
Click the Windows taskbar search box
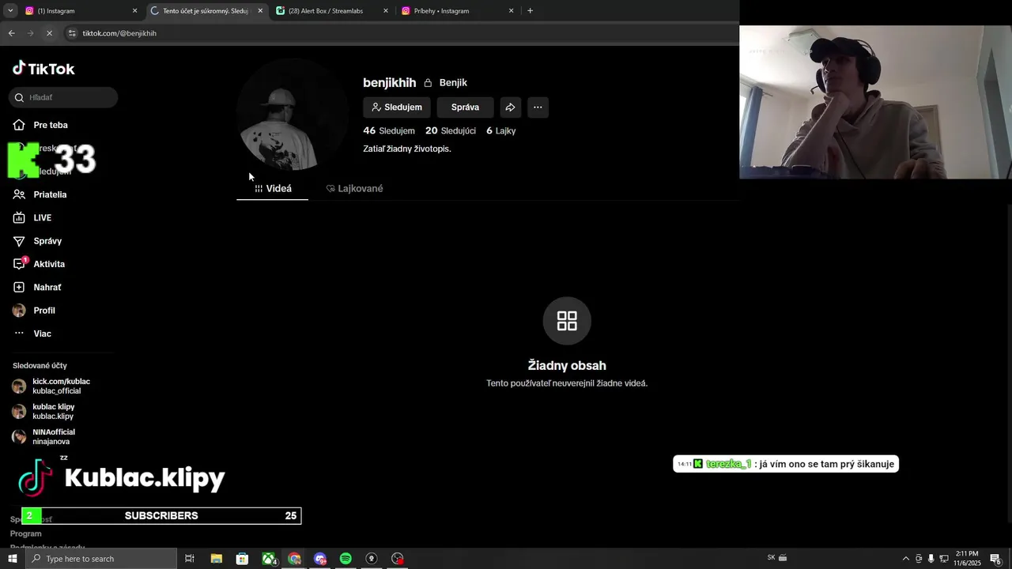click(x=101, y=559)
